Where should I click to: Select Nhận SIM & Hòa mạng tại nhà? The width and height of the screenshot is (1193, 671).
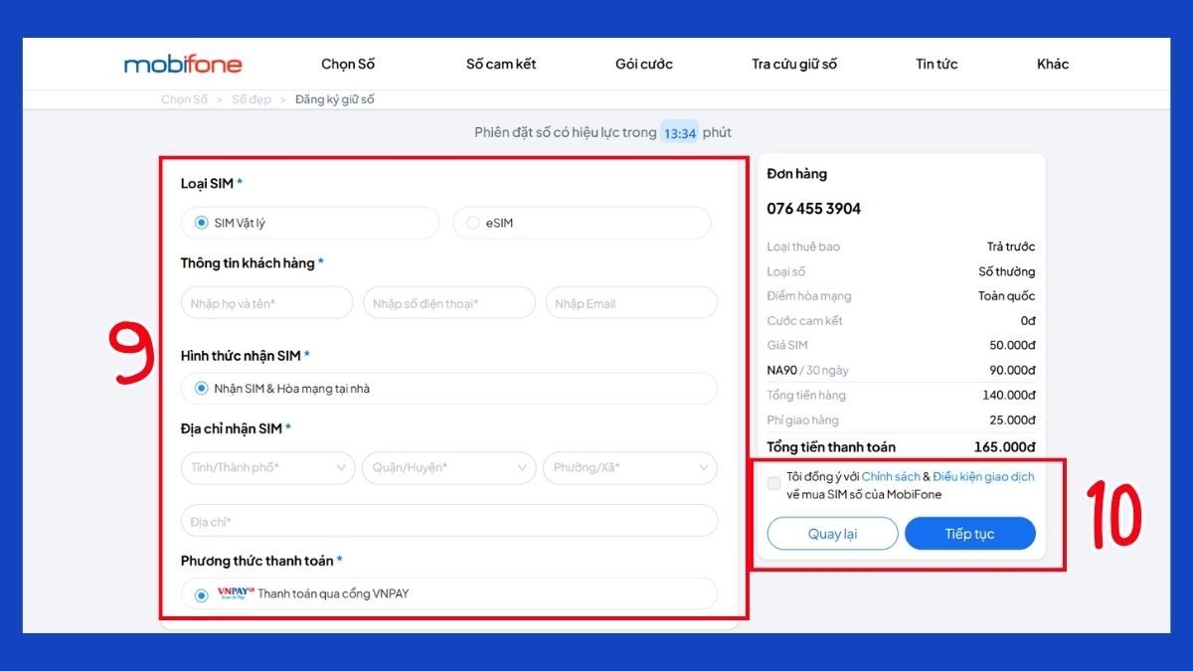coord(202,389)
